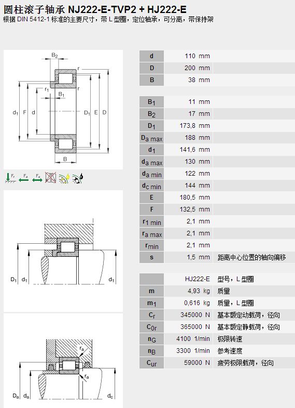The image size is (295, 408).
Task: Select the Da max value 188 mm
Action: [x=197, y=138]
